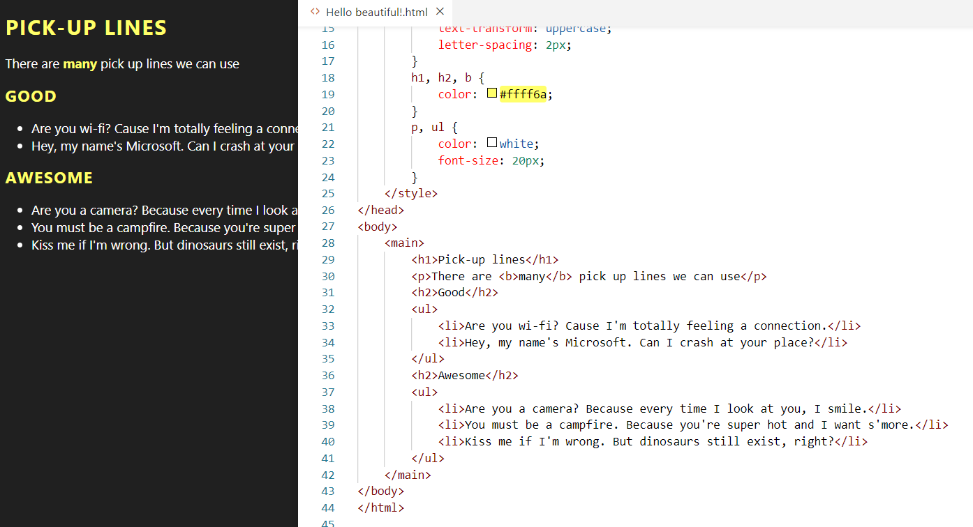The height and width of the screenshot is (527, 973).
Task: Click the bold 'many' word in preview
Action: [x=80, y=64]
